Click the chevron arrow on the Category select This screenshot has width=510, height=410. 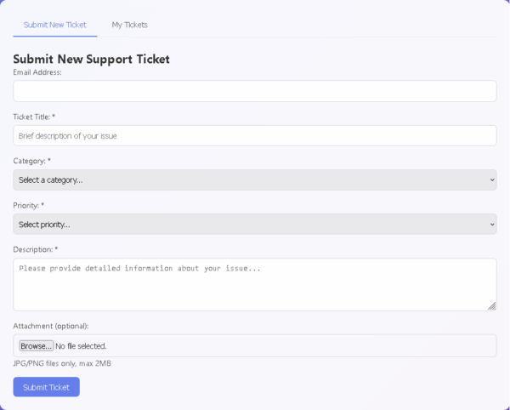(492, 180)
